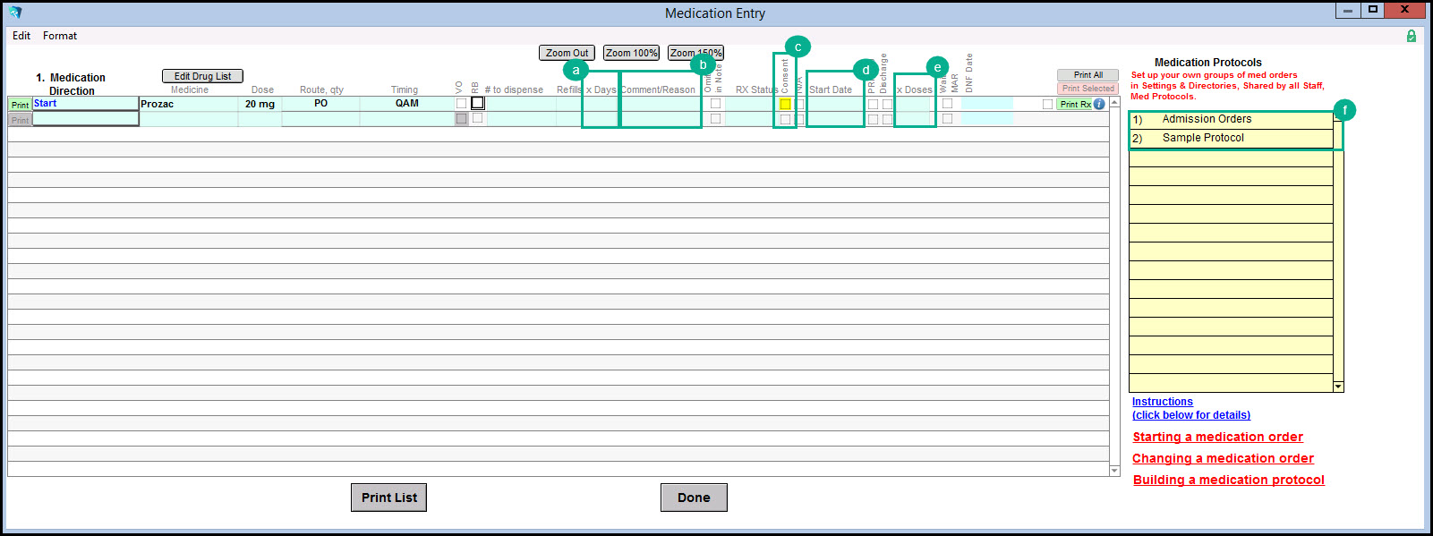Click the medication list scroll-down arrow
This screenshot has width=1433, height=536.
click(1114, 470)
